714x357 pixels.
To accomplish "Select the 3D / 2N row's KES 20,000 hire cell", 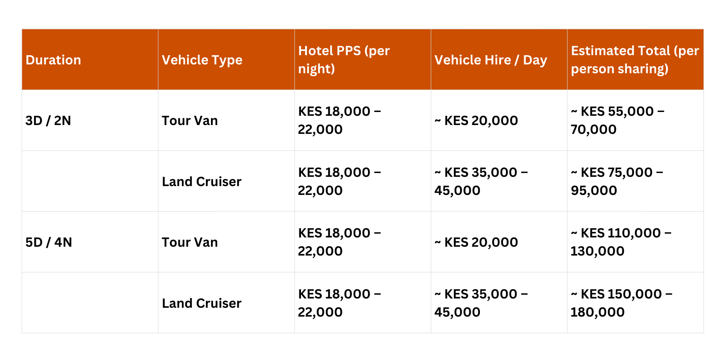I will pos(476,120).
